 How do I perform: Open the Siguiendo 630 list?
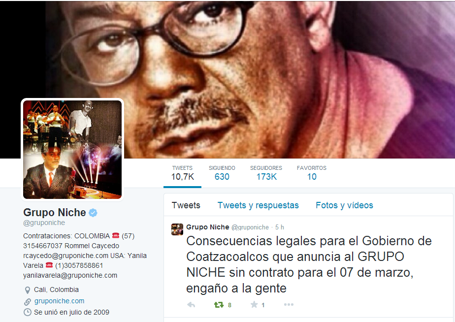coord(222,173)
